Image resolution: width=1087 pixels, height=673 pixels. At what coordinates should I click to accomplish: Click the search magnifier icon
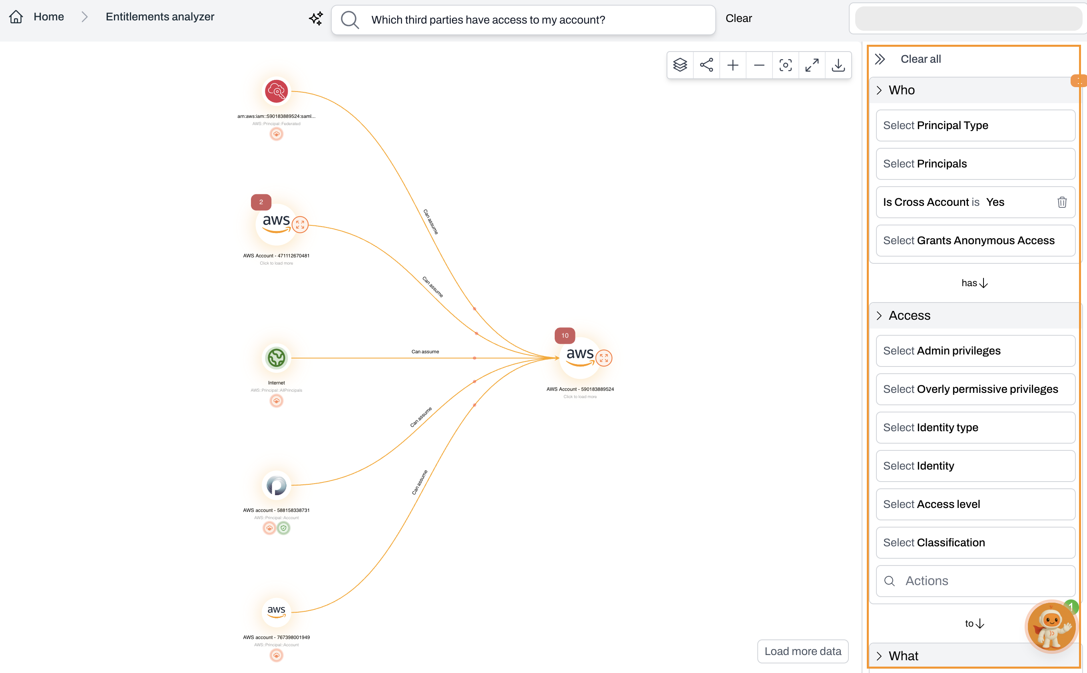(x=350, y=20)
